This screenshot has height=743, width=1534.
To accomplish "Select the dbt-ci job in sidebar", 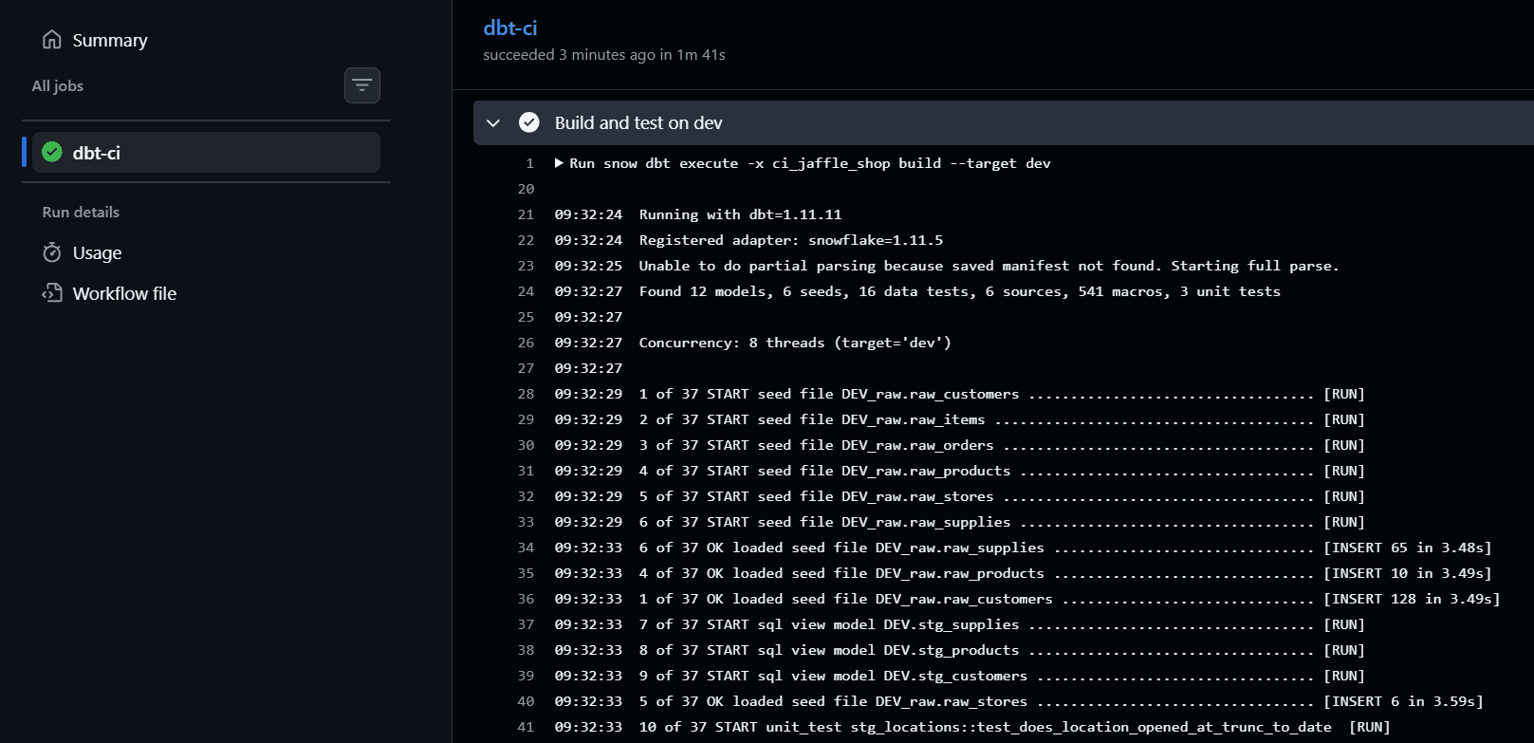I will tap(206, 152).
